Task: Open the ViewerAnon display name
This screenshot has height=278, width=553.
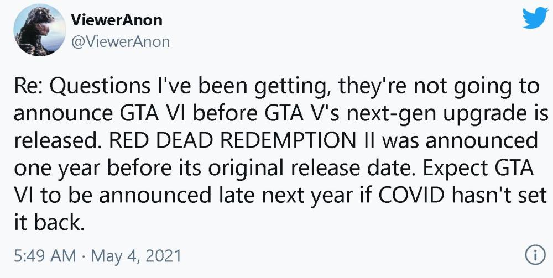Action: point(116,20)
